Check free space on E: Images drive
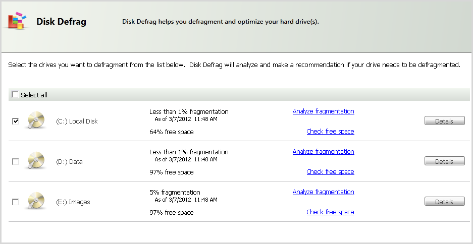 coord(330,212)
